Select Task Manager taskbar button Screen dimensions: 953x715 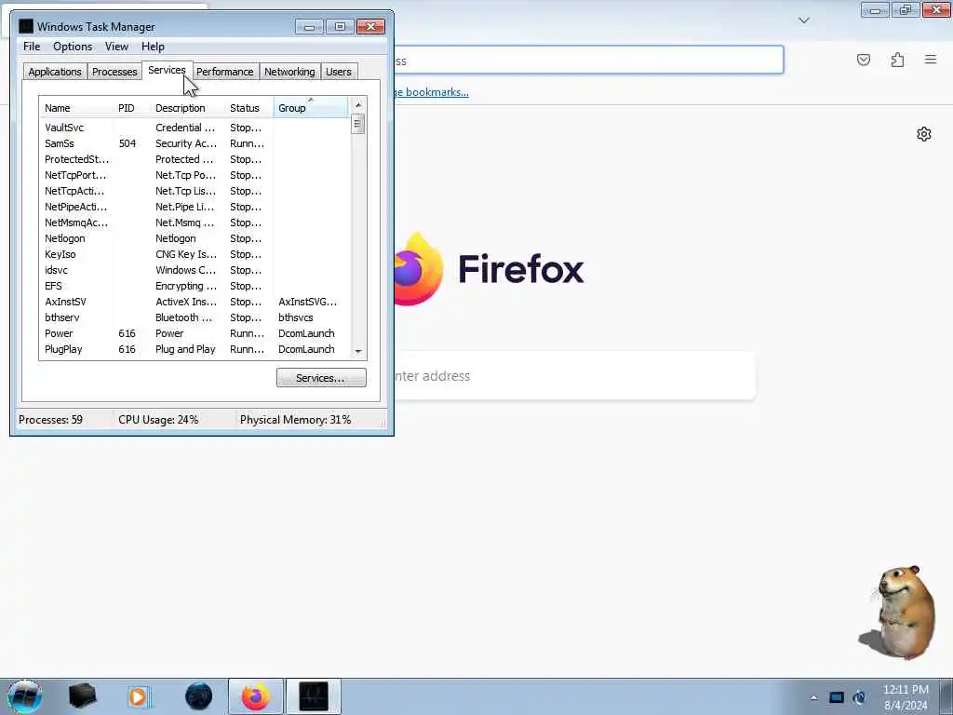[x=314, y=696]
